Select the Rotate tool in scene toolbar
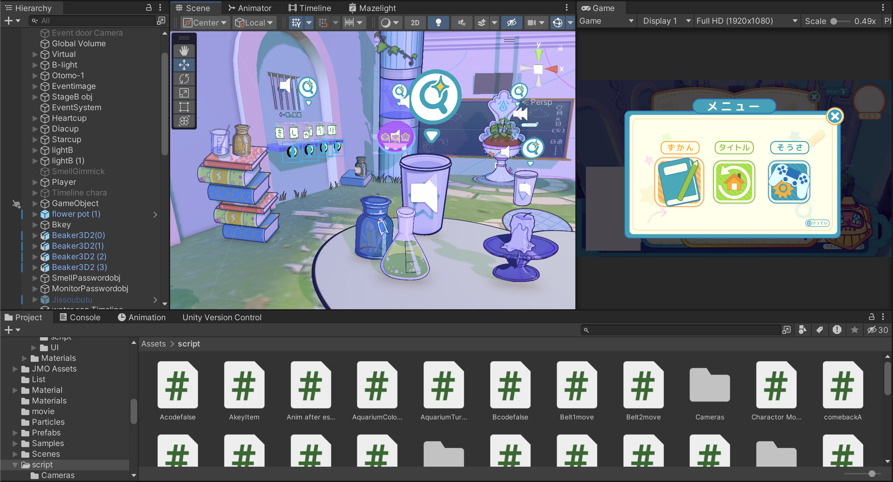893x482 pixels. [x=184, y=79]
